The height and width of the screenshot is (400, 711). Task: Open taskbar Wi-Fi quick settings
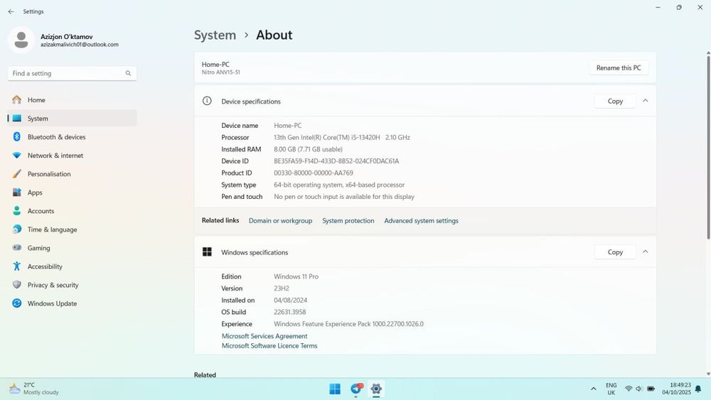coord(629,389)
